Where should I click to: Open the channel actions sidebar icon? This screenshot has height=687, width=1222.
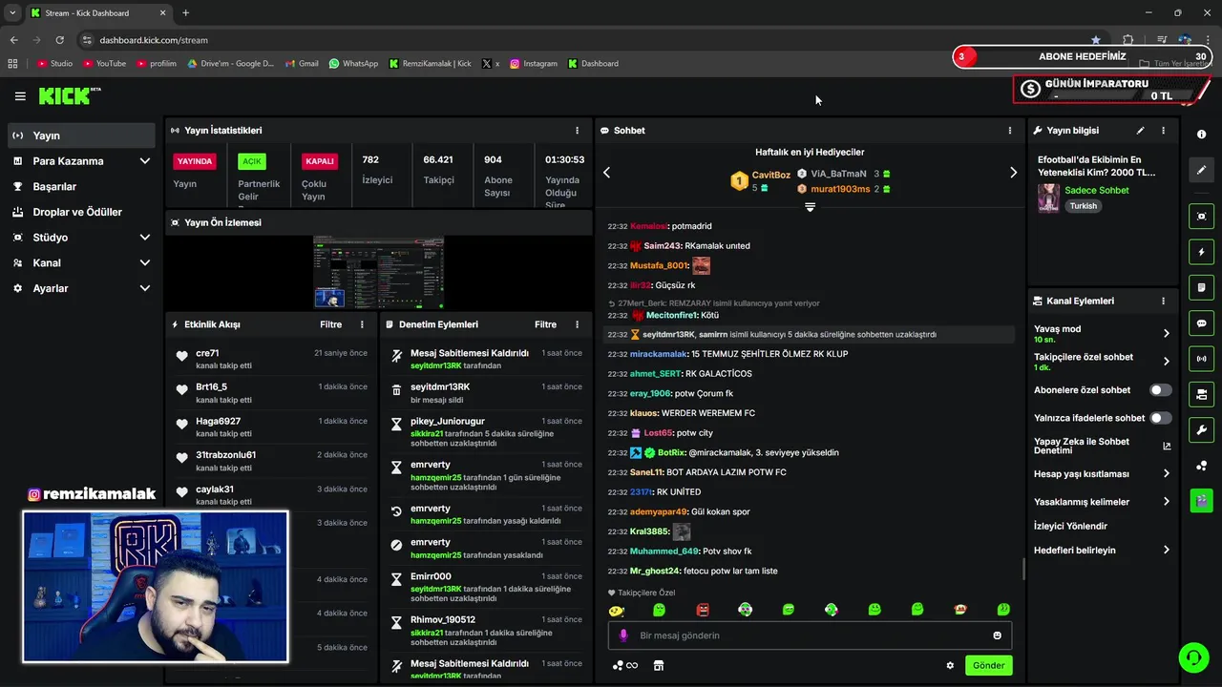click(1202, 394)
